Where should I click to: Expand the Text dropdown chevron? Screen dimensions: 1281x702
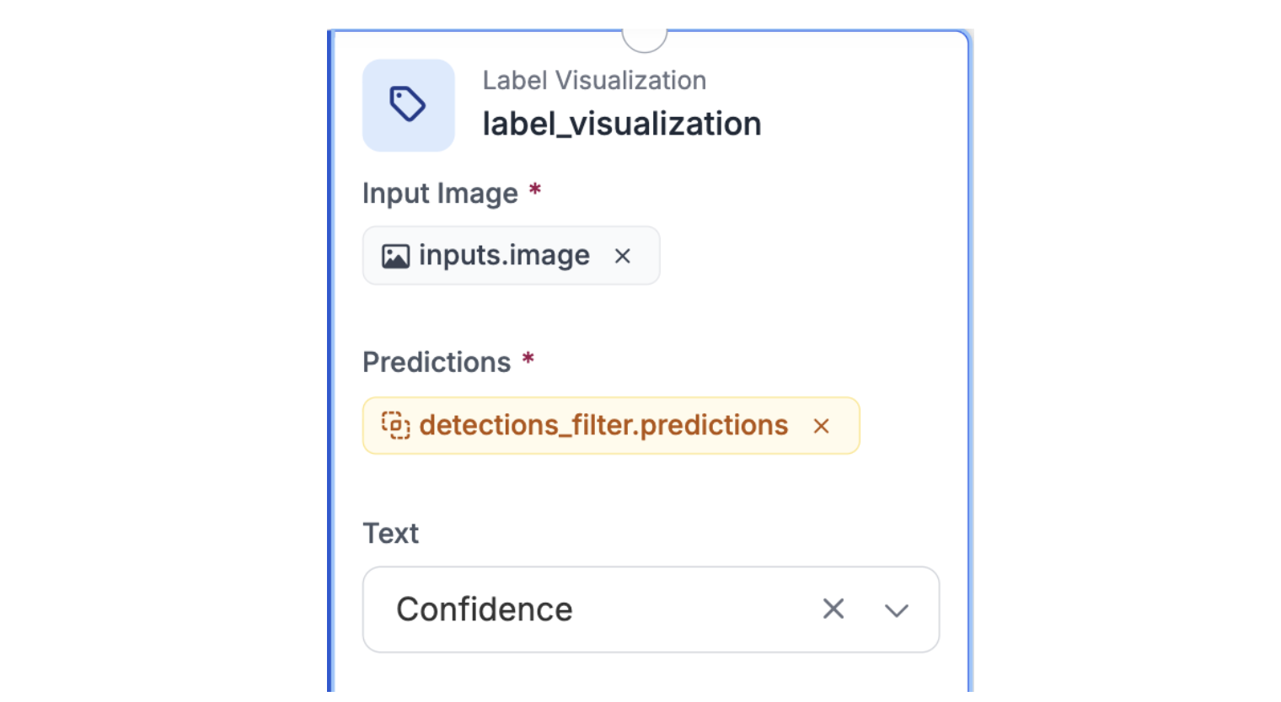click(x=897, y=610)
